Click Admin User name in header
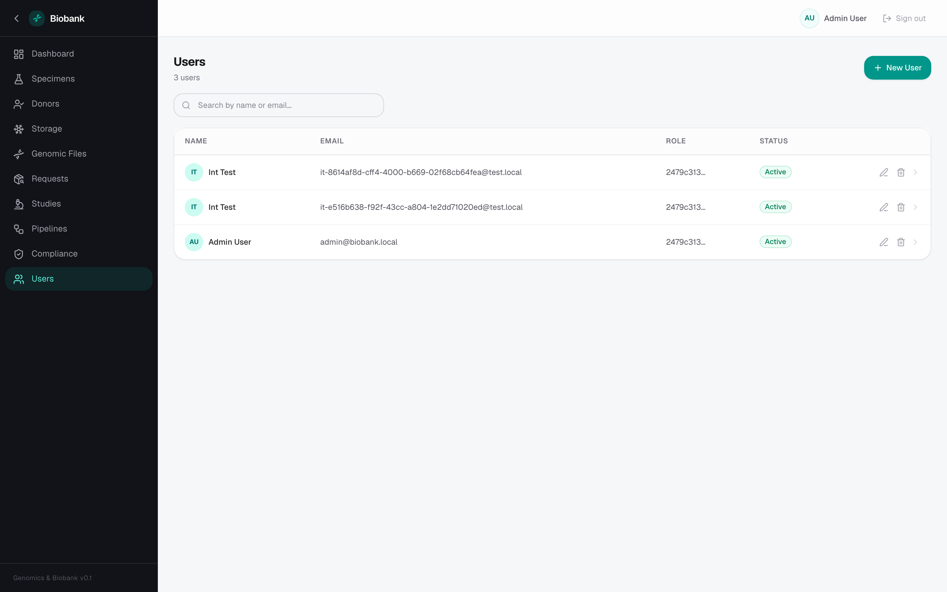Screen dimensions: 947x592 point(845,18)
